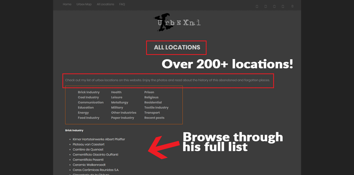Click the Brick Industry section heading above the list
Viewport: 354px width, 175px height.
pos(75,130)
